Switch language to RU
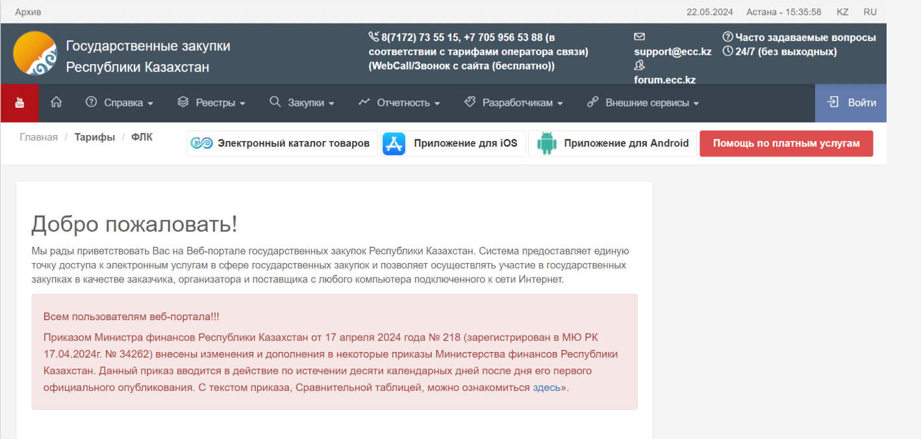 (x=870, y=12)
